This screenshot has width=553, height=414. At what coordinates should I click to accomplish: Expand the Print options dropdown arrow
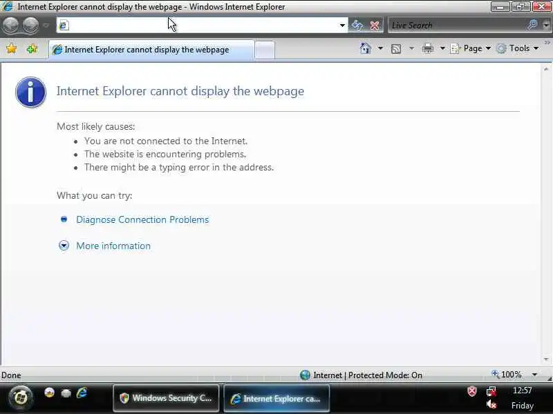pyautogui.click(x=442, y=48)
